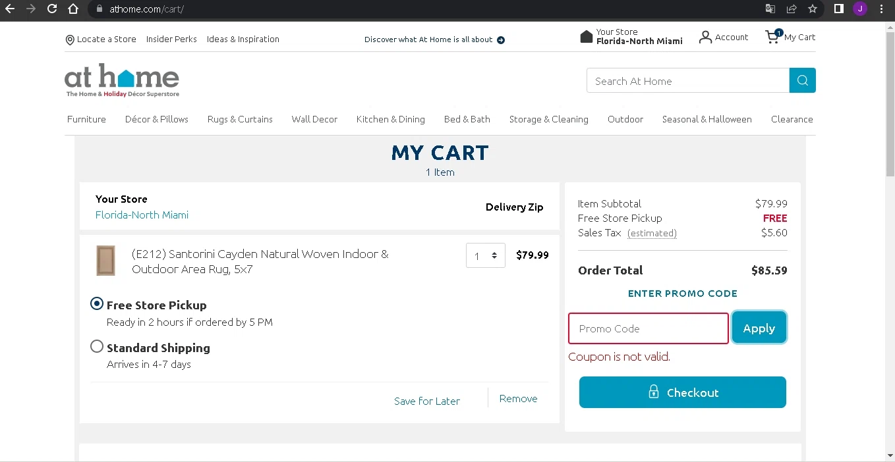This screenshot has height=462, width=895.
Task: Toggle the browser side panel icon
Action: 839,9
